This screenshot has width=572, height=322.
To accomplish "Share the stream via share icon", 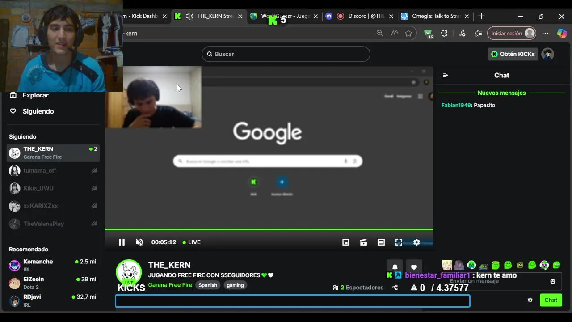I will tap(395, 288).
